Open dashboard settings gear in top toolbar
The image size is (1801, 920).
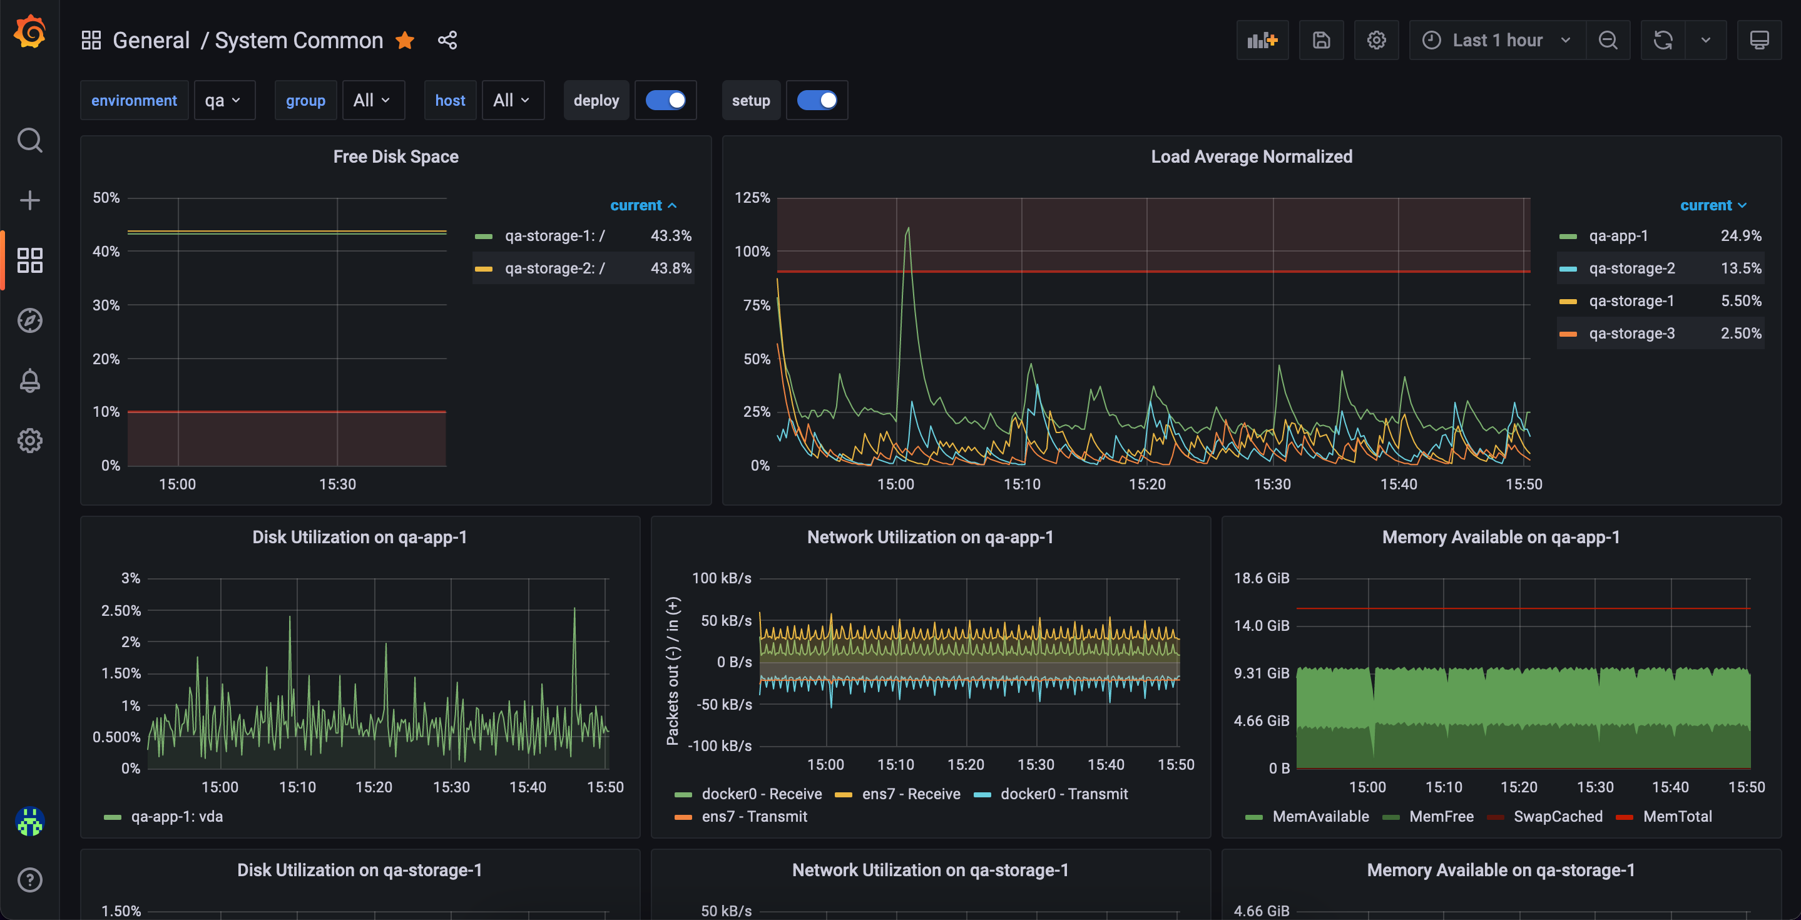click(1376, 41)
